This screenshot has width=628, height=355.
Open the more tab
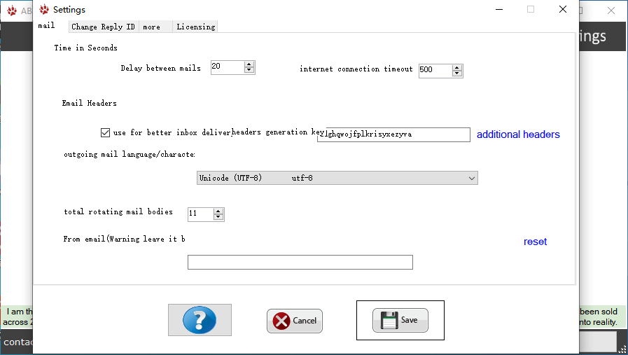152,27
